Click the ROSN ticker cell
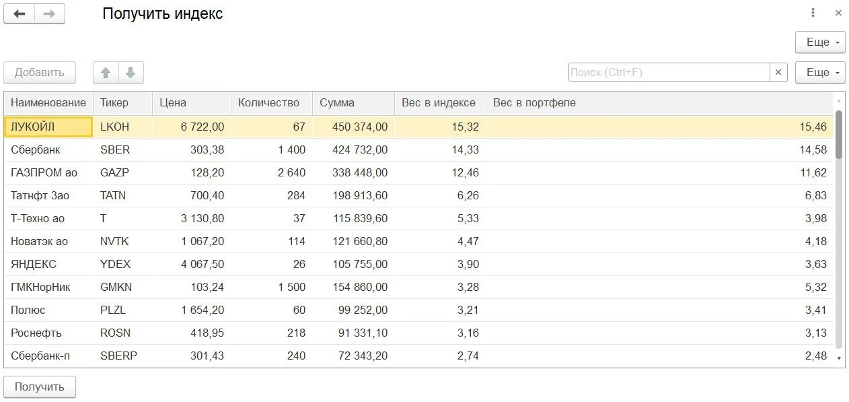 coord(123,333)
